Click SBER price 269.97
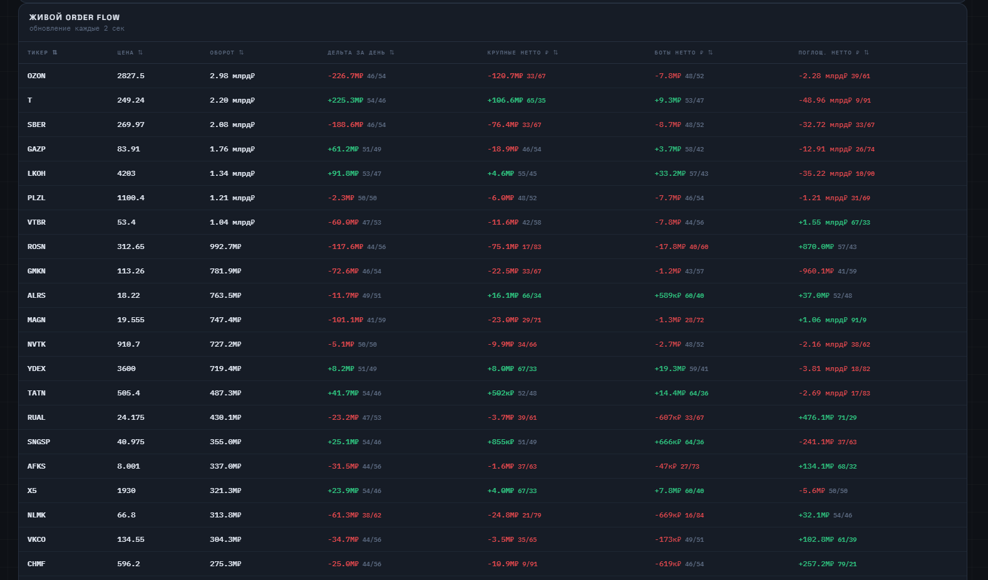The width and height of the screenshot is (988, 580). pyautogui.click(x=131, y=125)
